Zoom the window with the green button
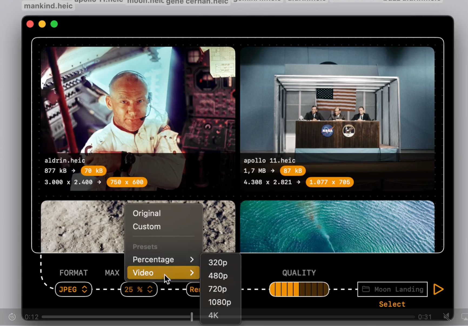 tap(54, 24)
